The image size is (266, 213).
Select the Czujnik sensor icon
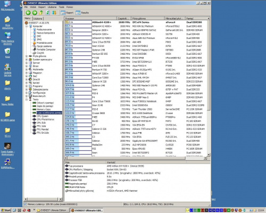(x=35, y=53)
